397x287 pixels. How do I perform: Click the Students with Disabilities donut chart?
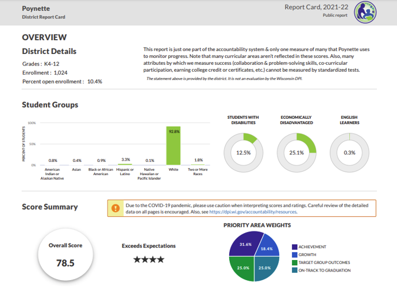[244, 153]
